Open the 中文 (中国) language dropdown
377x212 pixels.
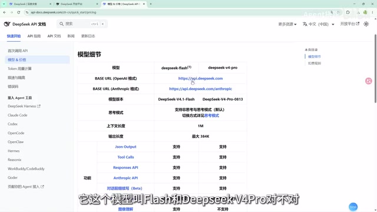(318, 24)
